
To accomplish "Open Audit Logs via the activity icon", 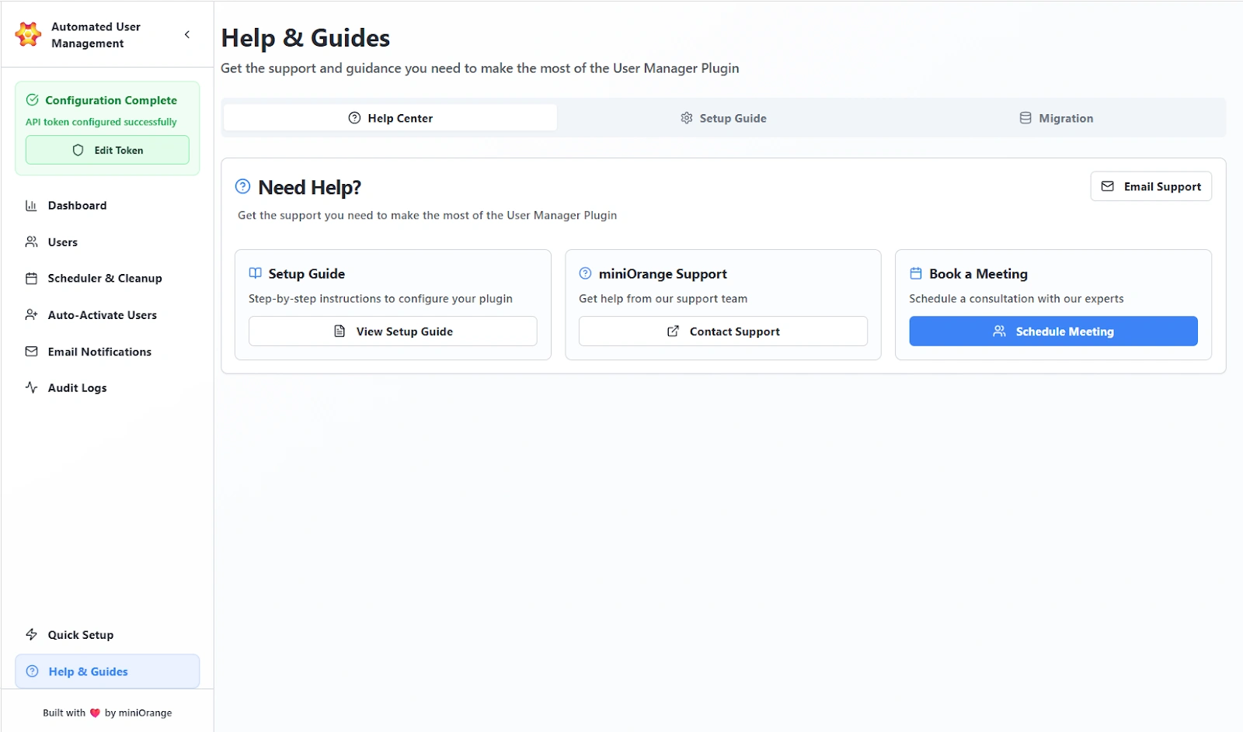I will tap(31, 387).
